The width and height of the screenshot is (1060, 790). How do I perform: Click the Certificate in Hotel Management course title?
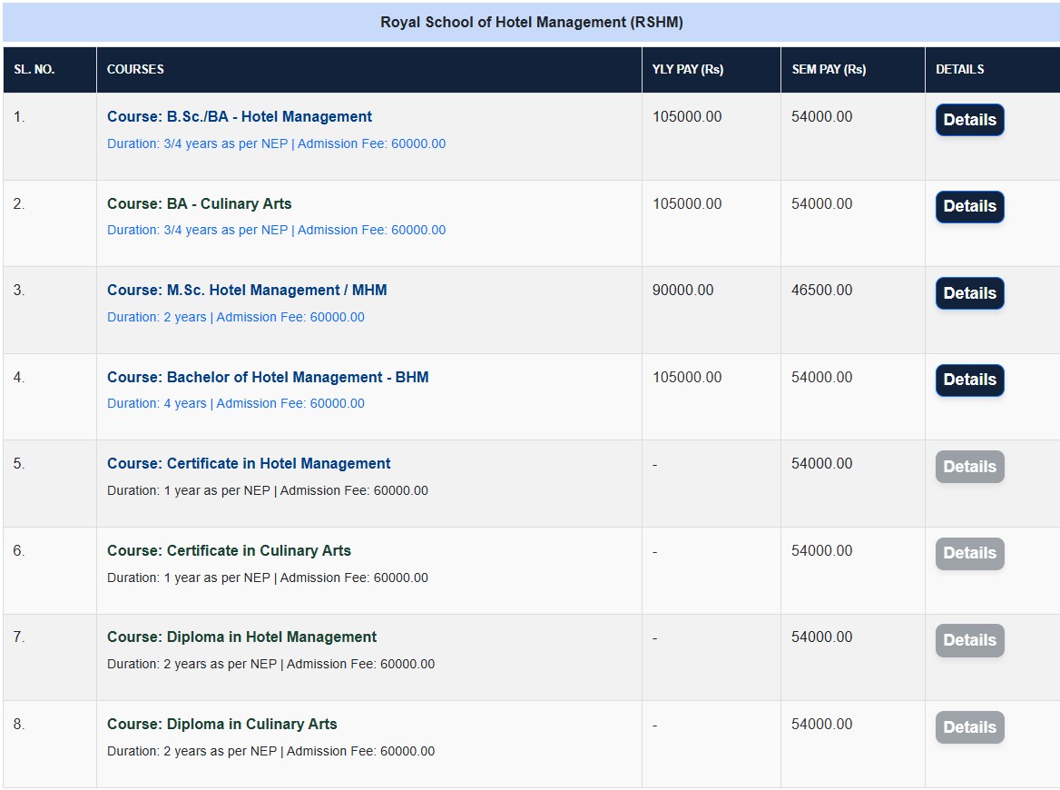pyautogui.click(x=249, y=464)
